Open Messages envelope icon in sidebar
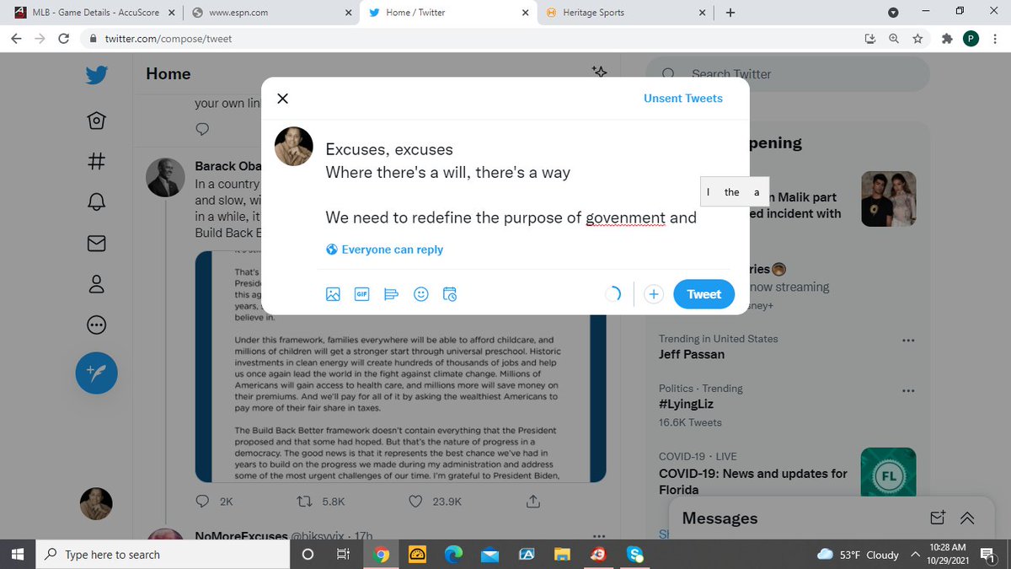Viewport: 1011px width, 569px height. (96, 243)
